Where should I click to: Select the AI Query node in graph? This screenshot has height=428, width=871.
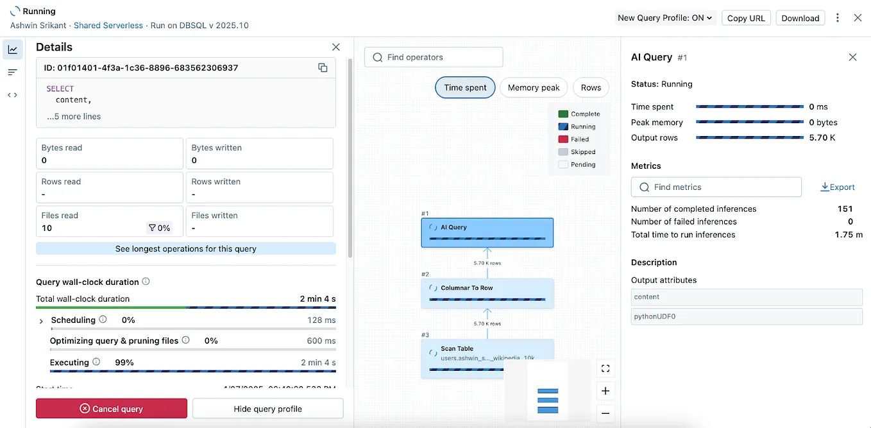click(487, 232)
